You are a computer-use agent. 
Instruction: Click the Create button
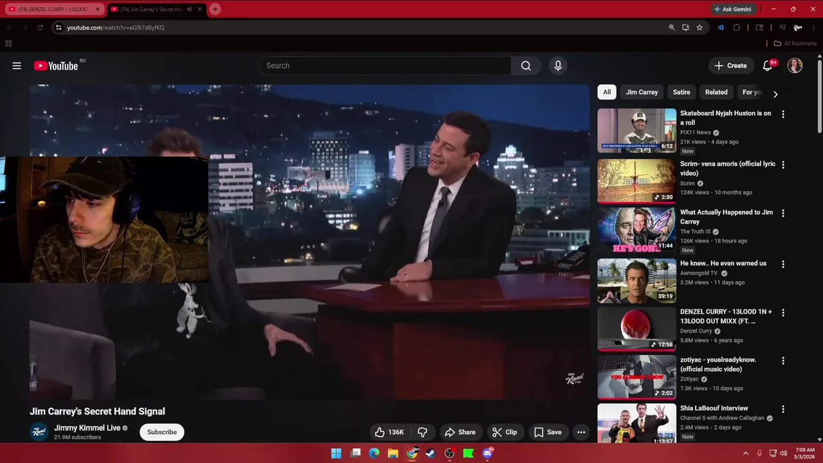[x=731, y=66]
